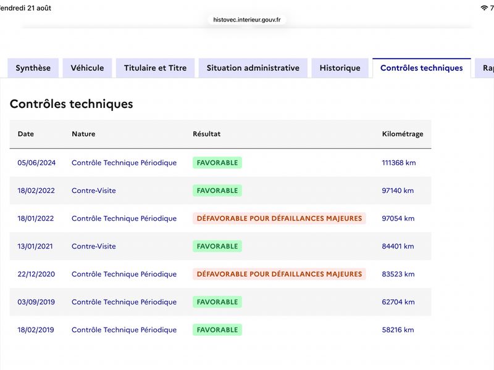The image size is (494, 370).
Task: Select the 05/06/2024 inspection date
Action: (x=36, y=163)
